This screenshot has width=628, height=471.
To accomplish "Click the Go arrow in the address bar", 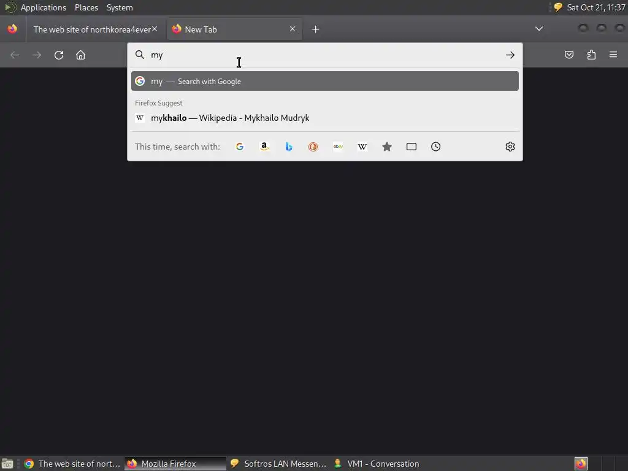I will pos(510,55).
